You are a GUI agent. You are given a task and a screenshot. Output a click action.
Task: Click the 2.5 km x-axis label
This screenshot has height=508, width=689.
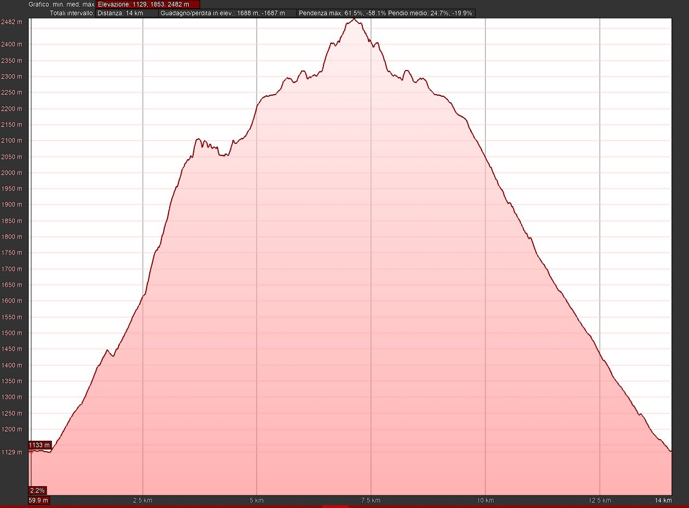[142, 500]
